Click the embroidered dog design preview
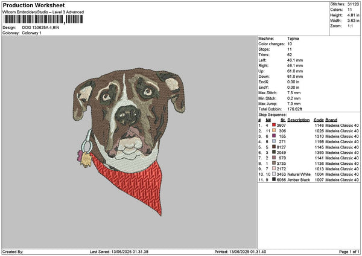Screen dimensions: 362x256 (x=129, y=141)
